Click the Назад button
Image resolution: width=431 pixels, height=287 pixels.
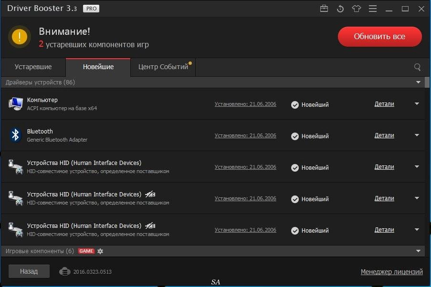(29, 271)
